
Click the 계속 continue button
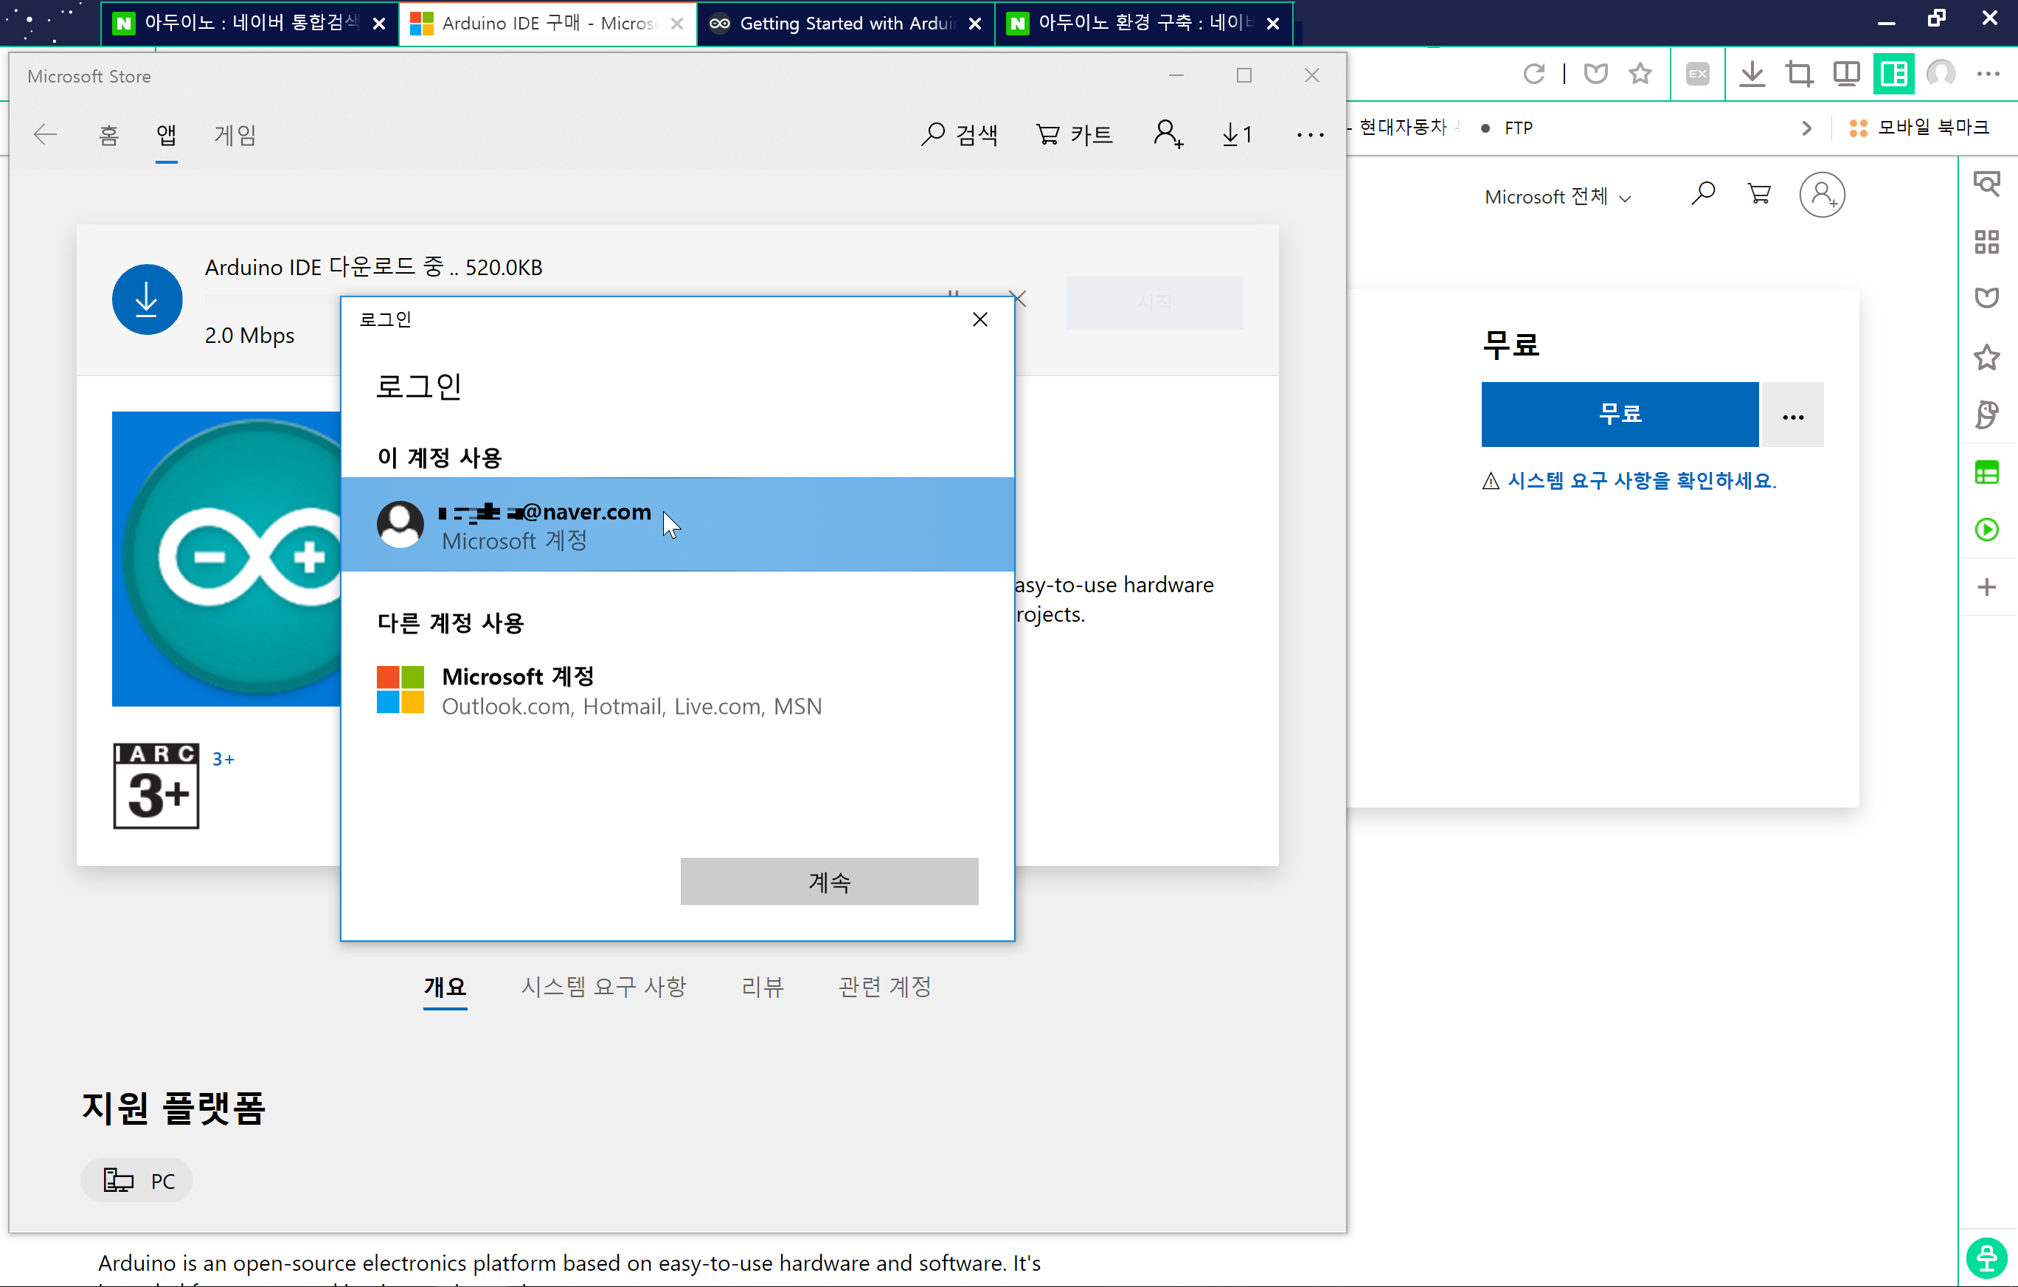click(829, 881)
